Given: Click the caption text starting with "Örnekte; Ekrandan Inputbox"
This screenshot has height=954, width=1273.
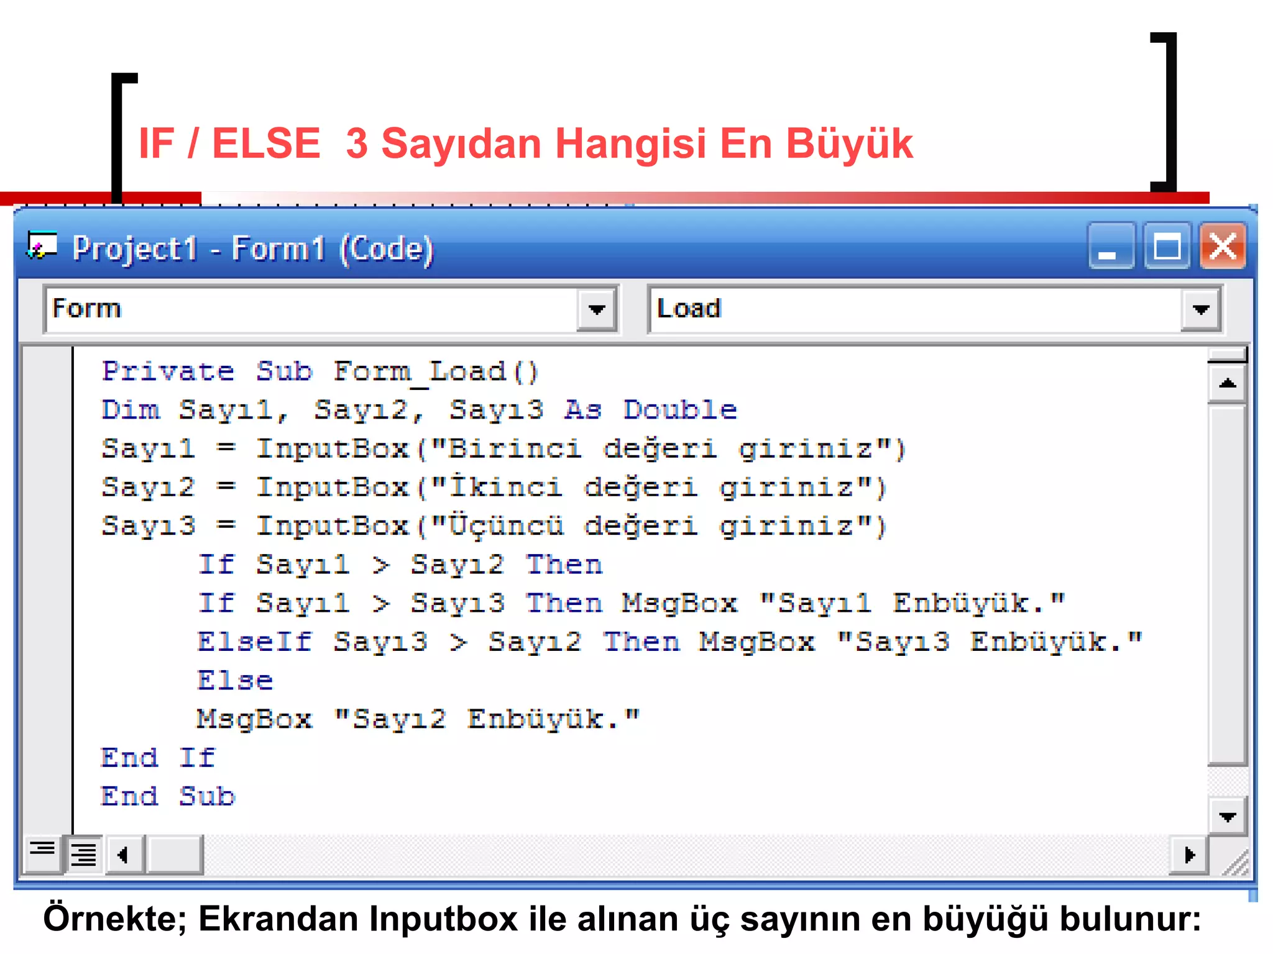Looking at the screenshot, I should [x=622, y=919].
